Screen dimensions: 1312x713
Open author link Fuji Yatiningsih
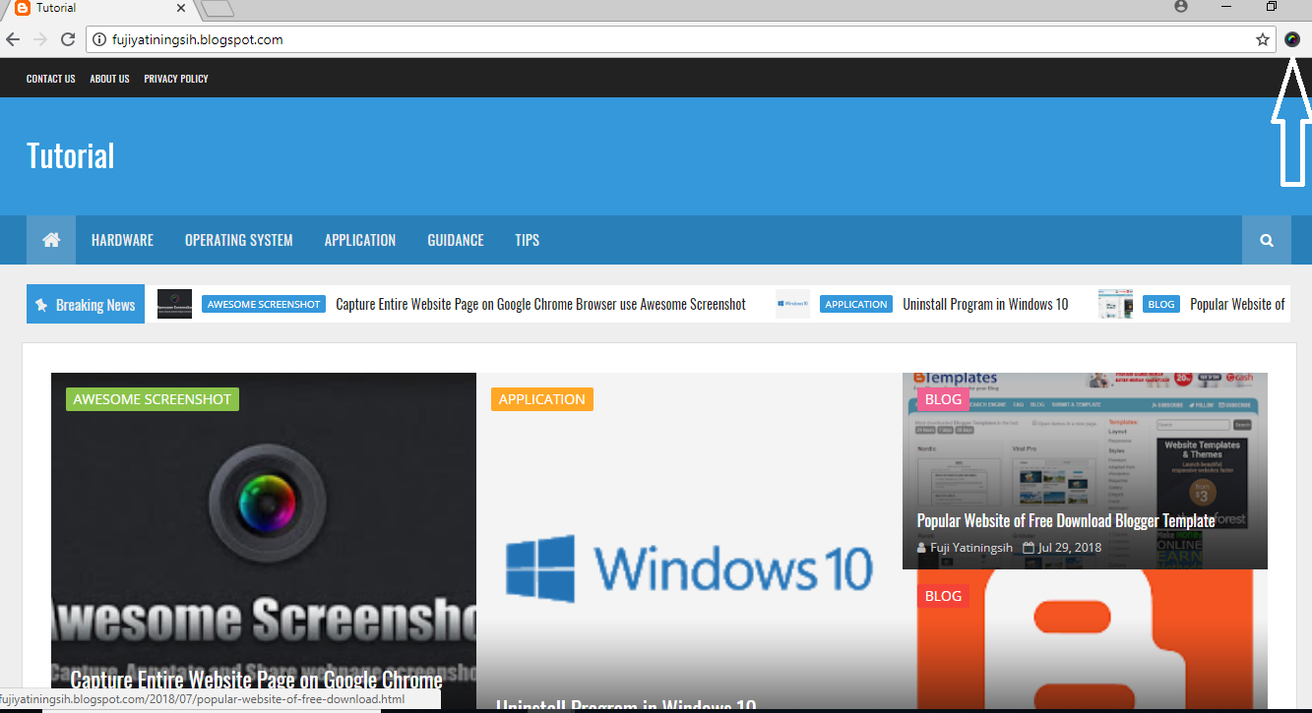[971, 548]
